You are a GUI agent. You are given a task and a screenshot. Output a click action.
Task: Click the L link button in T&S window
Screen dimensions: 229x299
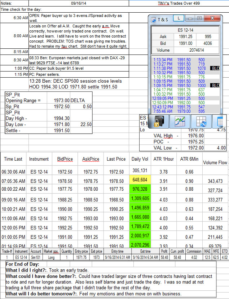[x=179, y=18]
